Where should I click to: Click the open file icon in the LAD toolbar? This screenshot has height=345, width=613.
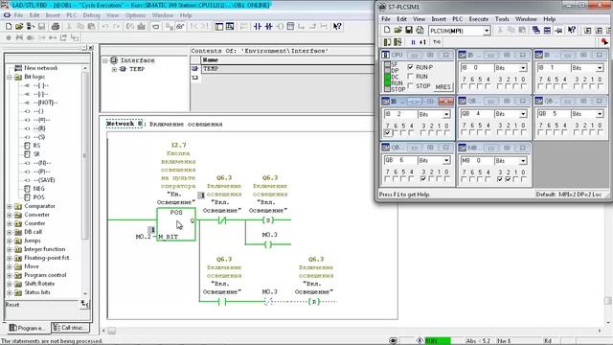[19, 27]
